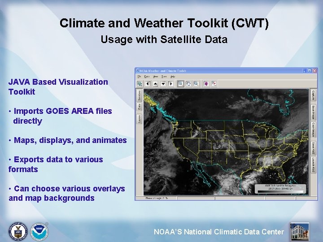Click the GOES-11 Visible Imagery legend label
Image resolution: width=323 pixels, height=242 pixels.
280,186
